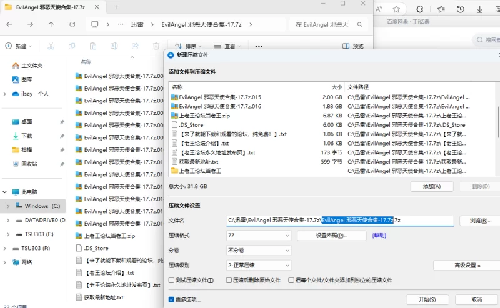Click the file list vertical scrollbar
Image resolution: width=500 pixels, height=308 pixels.
tap(498, 121)
